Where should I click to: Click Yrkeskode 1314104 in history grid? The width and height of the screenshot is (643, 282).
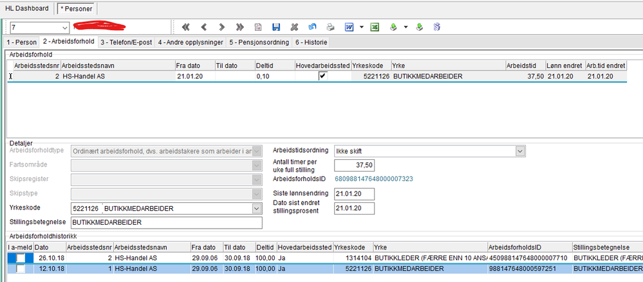[353, 258]
